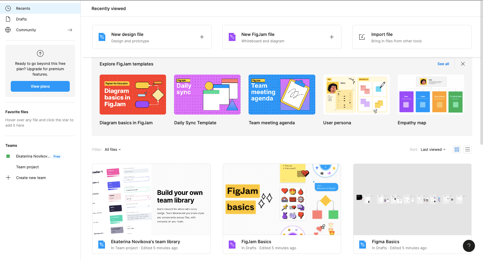Open the All files filter dropdown
This screenshot has height=260, width=483.
click(113, 149)
